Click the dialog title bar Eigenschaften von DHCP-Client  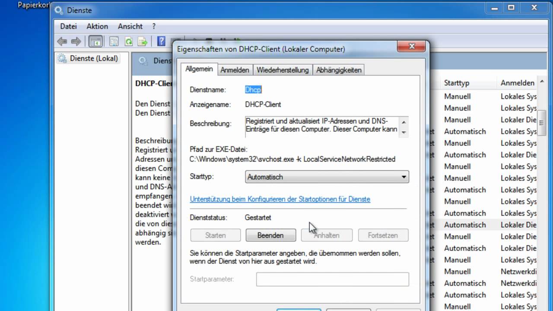coord(261,49)
